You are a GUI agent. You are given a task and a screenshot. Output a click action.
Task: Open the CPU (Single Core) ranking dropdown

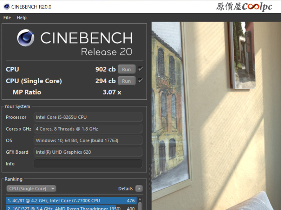[31, 189]
